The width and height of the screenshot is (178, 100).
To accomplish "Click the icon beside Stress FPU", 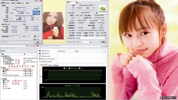I will tap(40, 53).
